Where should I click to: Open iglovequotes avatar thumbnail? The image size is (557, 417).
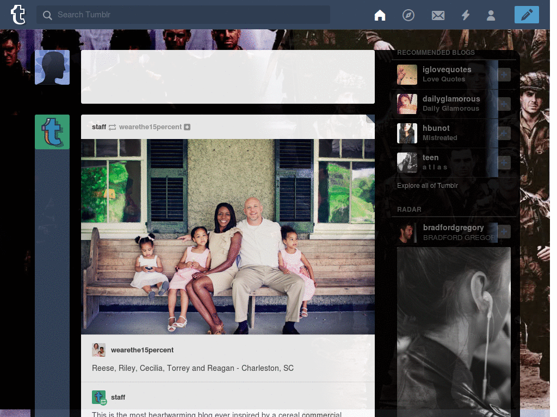(407, 74)
